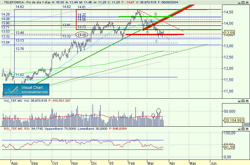
Task: Click the 'P : 14,97' red header value
Action: click(128, 2)
